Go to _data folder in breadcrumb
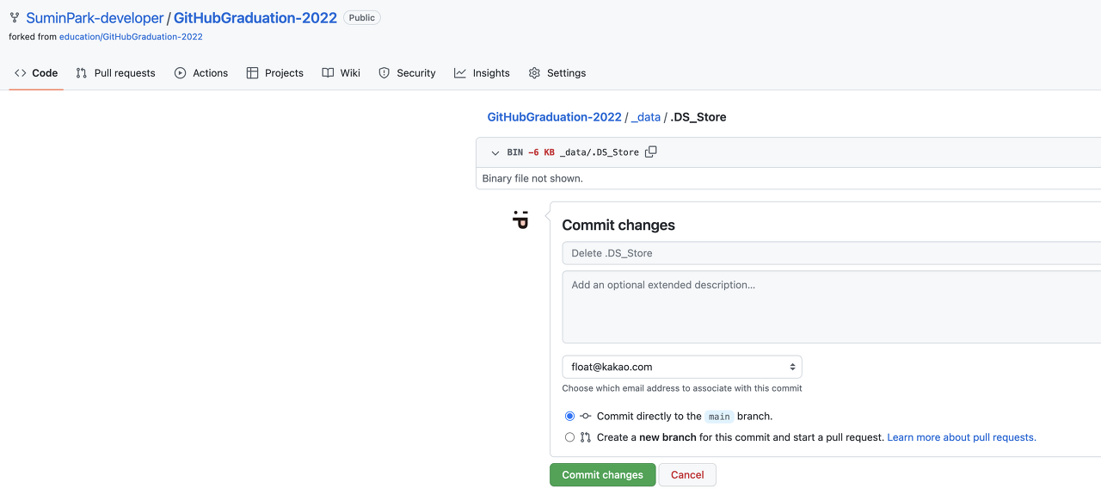 point(646,117)
